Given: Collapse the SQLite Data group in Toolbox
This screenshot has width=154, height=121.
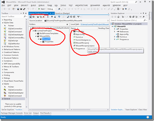Looking at the screenshot, I should [x=3, y=23].
